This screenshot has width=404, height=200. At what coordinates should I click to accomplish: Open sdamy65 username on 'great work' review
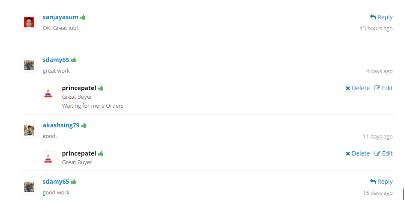[56, 60]
